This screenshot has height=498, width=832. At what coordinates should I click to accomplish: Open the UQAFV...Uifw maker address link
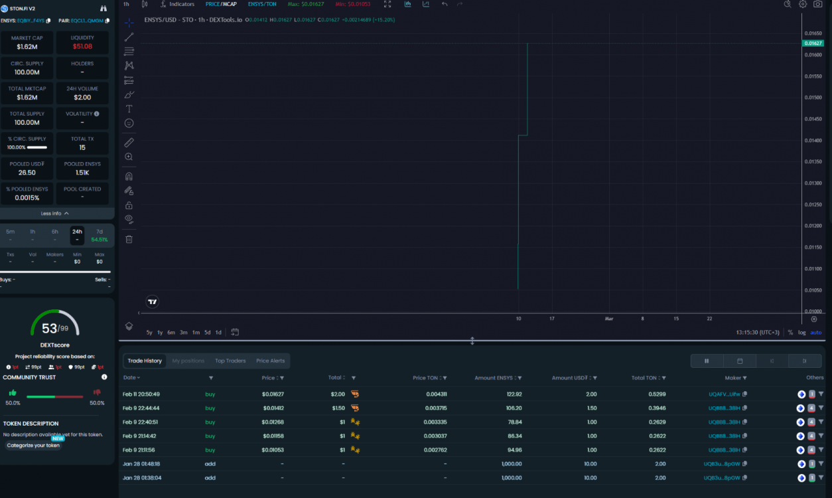[x=724, y=394]
